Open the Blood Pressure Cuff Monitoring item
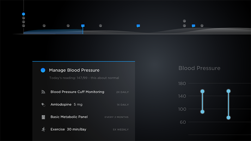 [77, 92]
